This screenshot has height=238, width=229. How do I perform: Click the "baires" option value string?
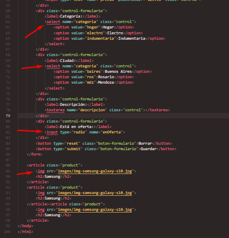(94, 72)
